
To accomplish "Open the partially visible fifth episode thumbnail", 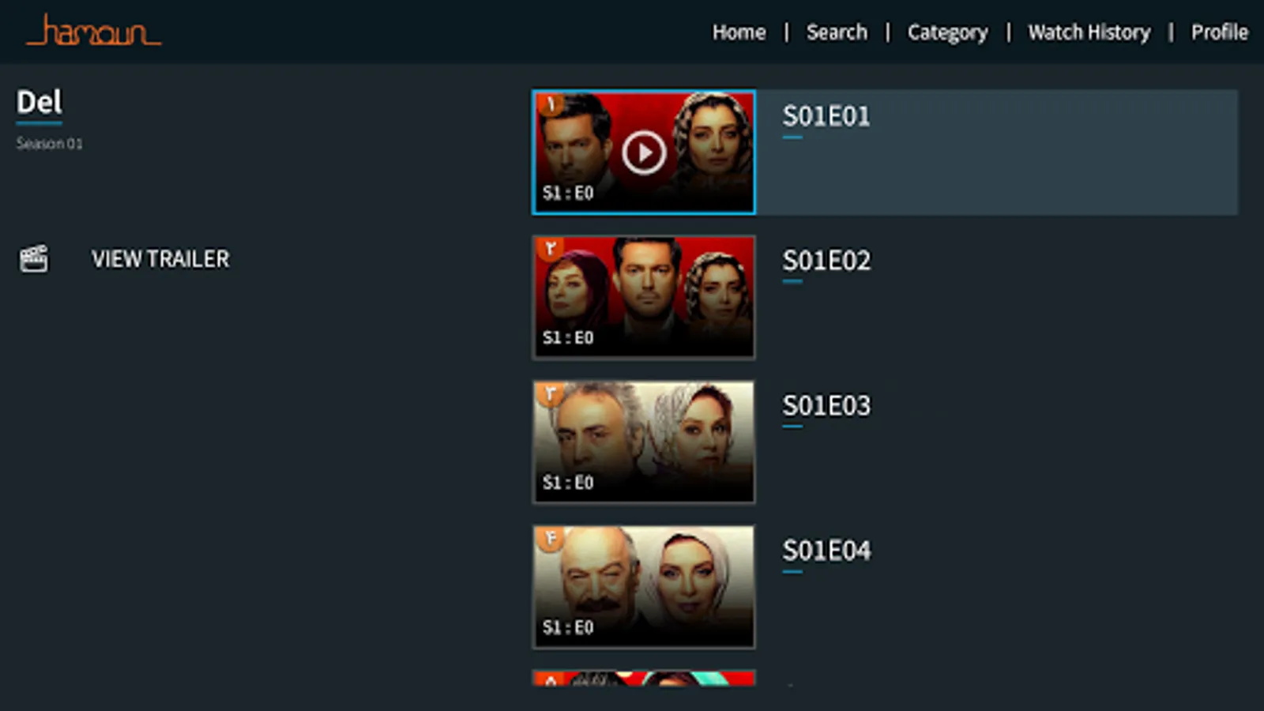I will pyautogui.click(x=644, y=678).
